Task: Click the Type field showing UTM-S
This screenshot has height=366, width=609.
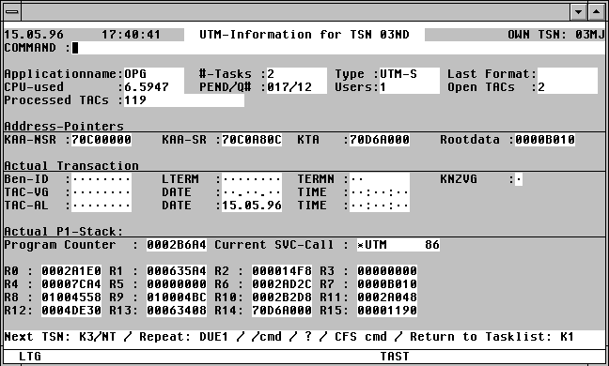Action: 410,74
